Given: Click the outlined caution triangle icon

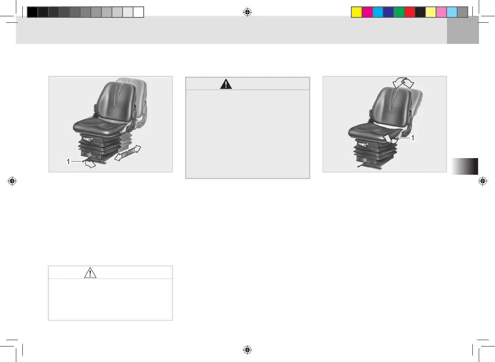Looking at the screenshot, I should 90,272.
